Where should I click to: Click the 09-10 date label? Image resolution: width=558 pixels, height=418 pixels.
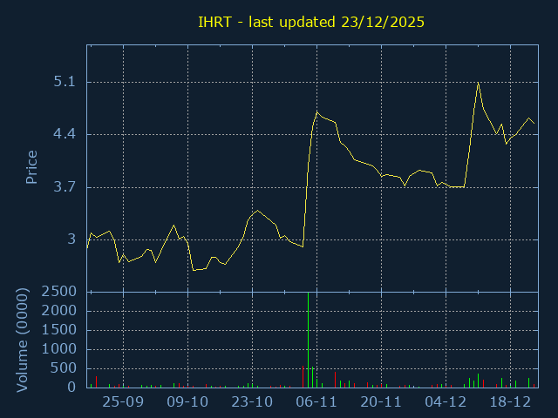pyautogui.click(x=187, y=402)
